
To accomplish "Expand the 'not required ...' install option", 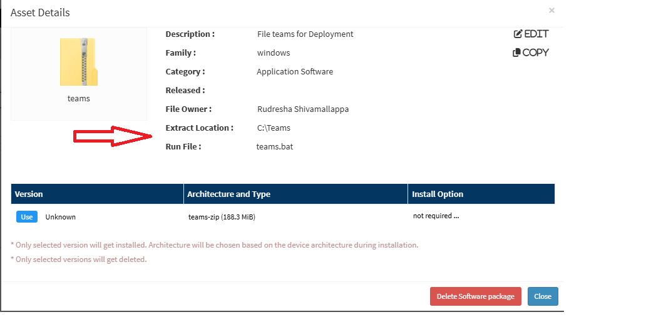I will coord(436,216).
